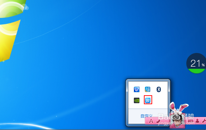Open the wrench settings icon on pink toolbar

pyautogui.click(x=204, y=121)
